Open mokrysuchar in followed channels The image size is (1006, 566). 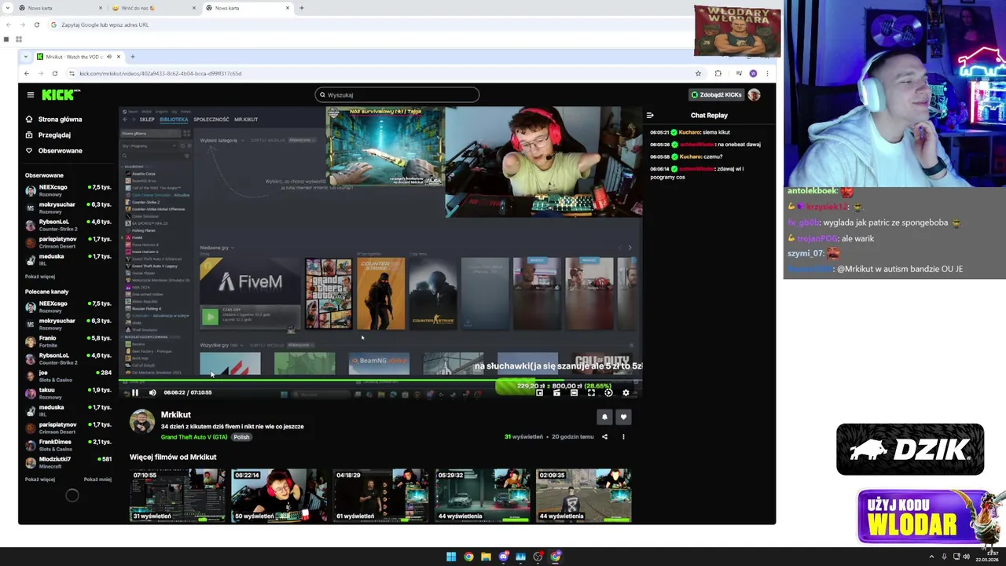point(68,208)
